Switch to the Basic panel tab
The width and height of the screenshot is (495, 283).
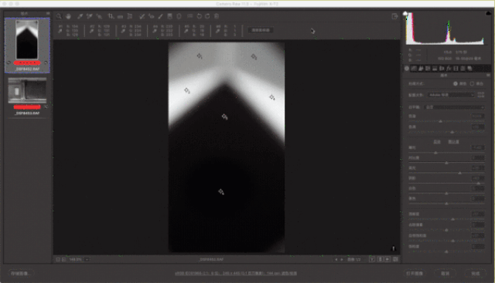pyautogui.click(x=407, y=69)
